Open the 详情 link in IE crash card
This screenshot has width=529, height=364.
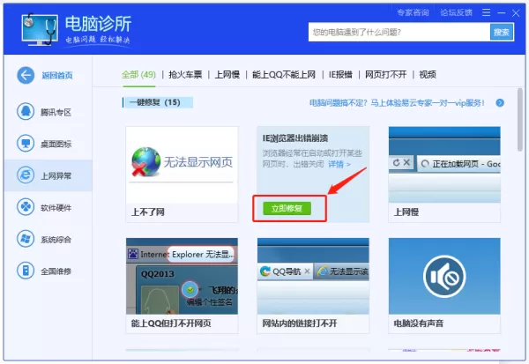click(x=339, y=164)
